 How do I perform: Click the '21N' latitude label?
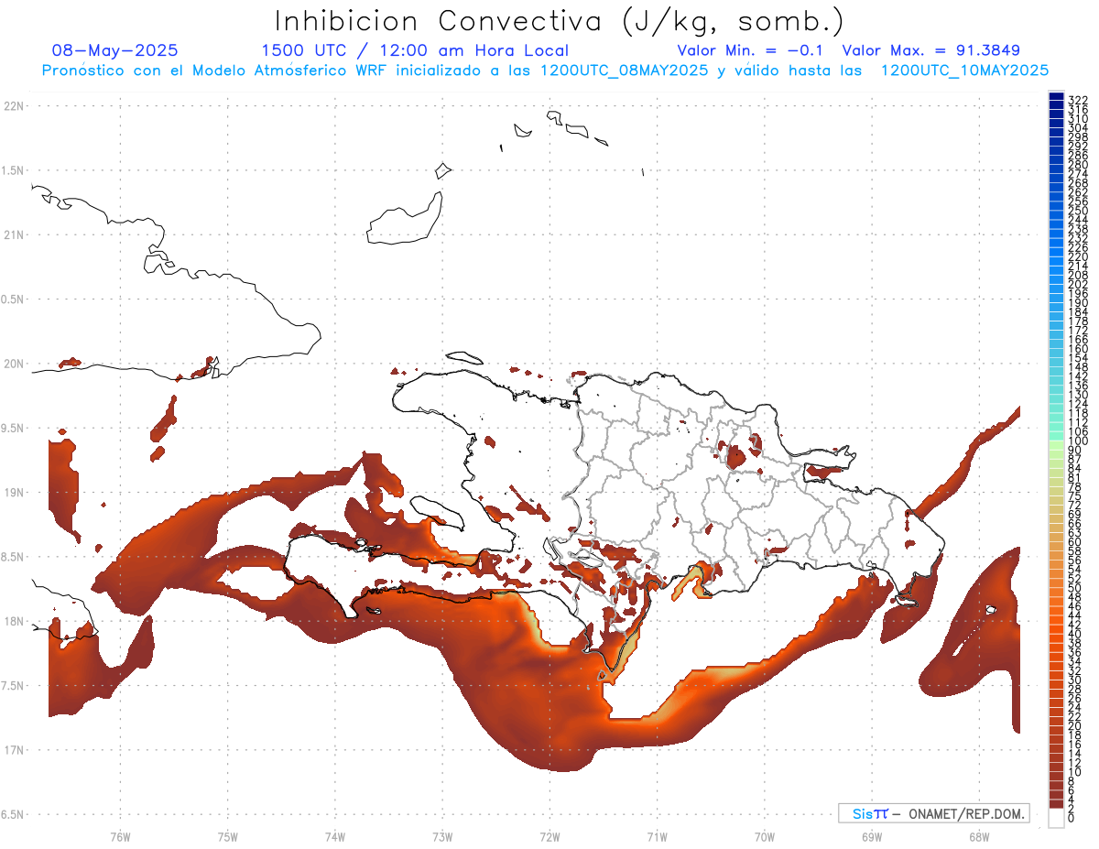pyautogui.click(x=14, y=235)
